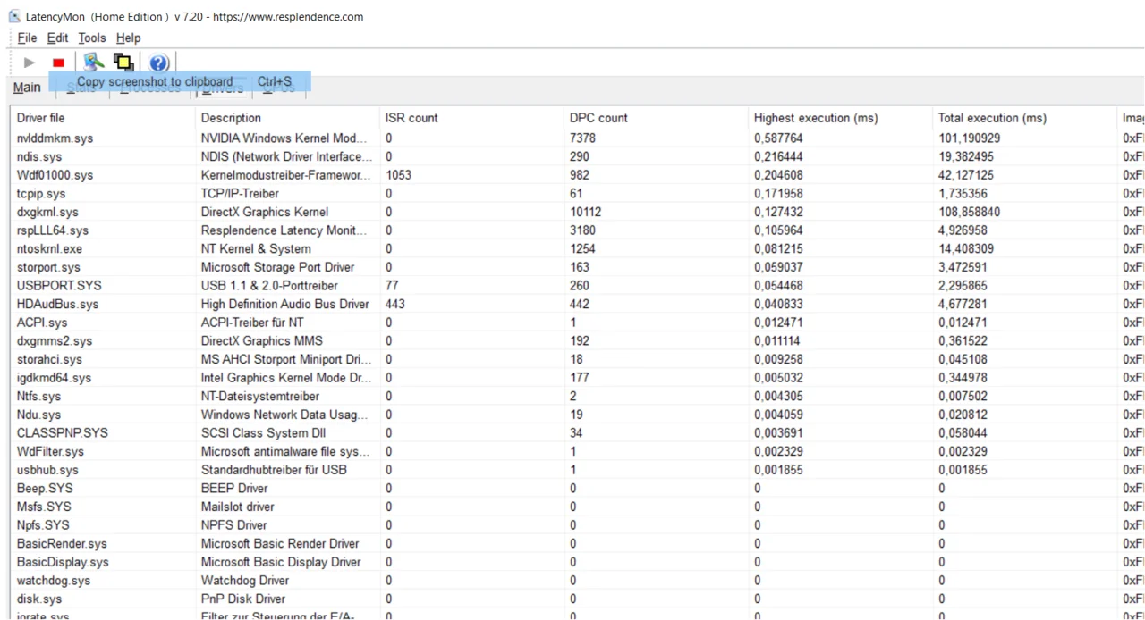This screenshot has height=620, width=1145.
Task: Sort list by DPC count column
Action: pos(598,118)
